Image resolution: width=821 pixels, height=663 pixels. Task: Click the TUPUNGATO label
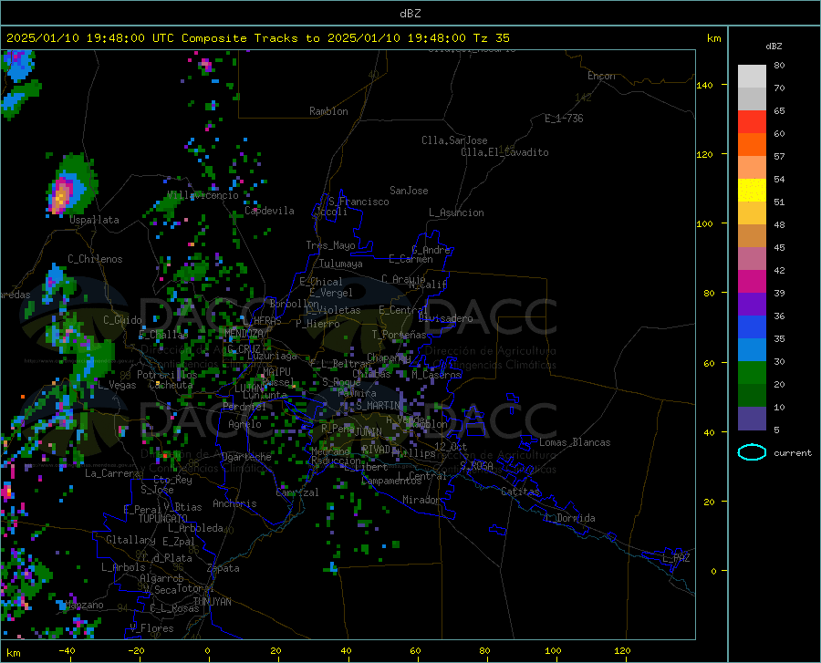[163, 519]
